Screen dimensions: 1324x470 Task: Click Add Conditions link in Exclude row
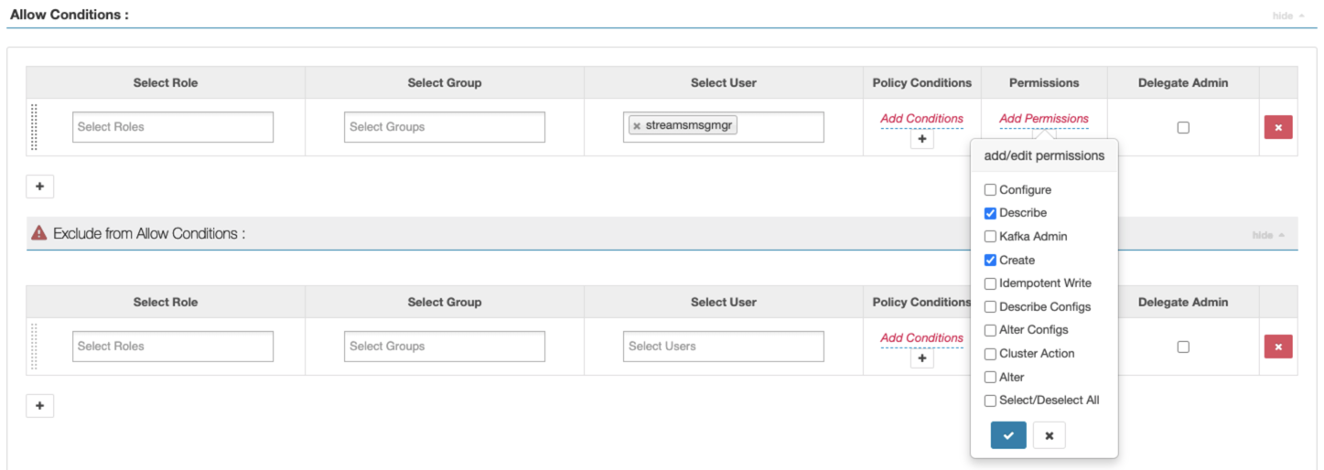(921, 338)
